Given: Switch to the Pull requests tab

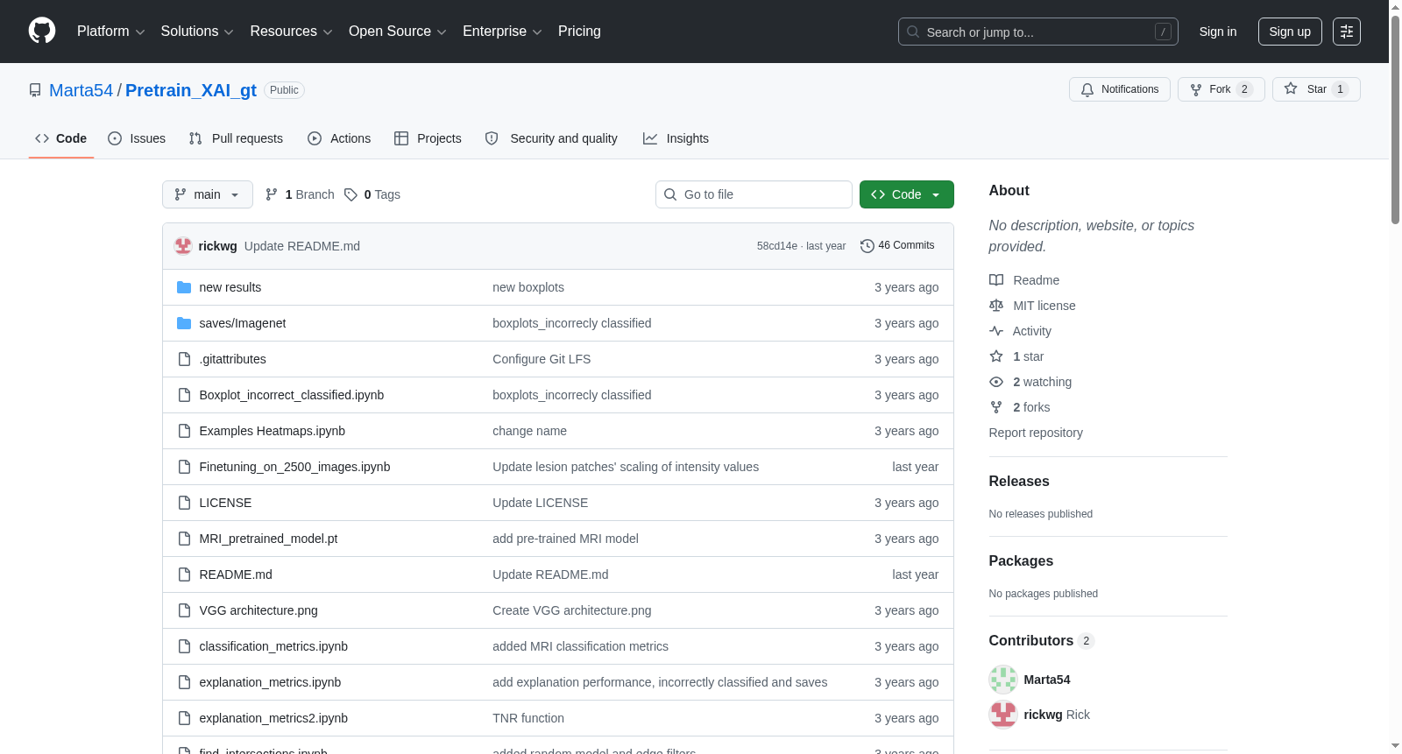Looking at the screenshot, I should pyautogui.click(x=236, y=138).
